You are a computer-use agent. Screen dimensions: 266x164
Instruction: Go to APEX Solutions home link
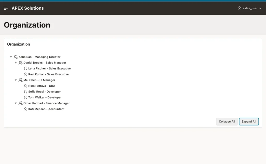[x=28, y=8]
